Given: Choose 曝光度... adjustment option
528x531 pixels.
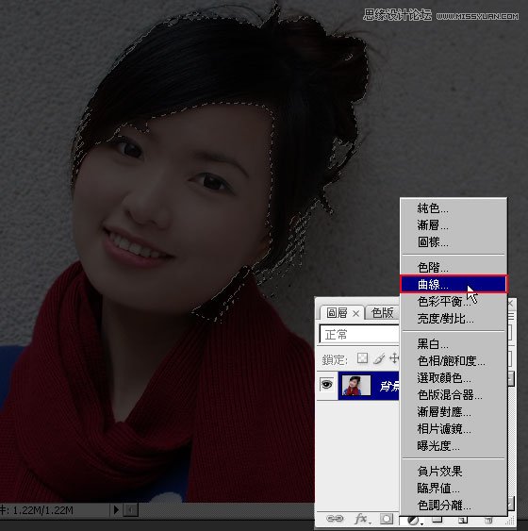Looking at the screenshot, I should click(x=454, y=446).
